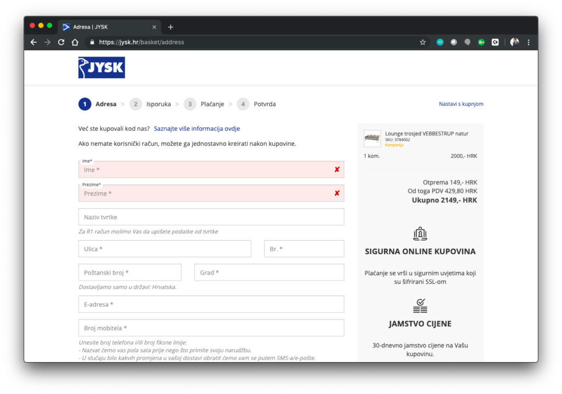The width and height of the screenshot is (562, 394).
Task: Focus the Naziv tvrtke input field
Action: click(x=211, y=217)
